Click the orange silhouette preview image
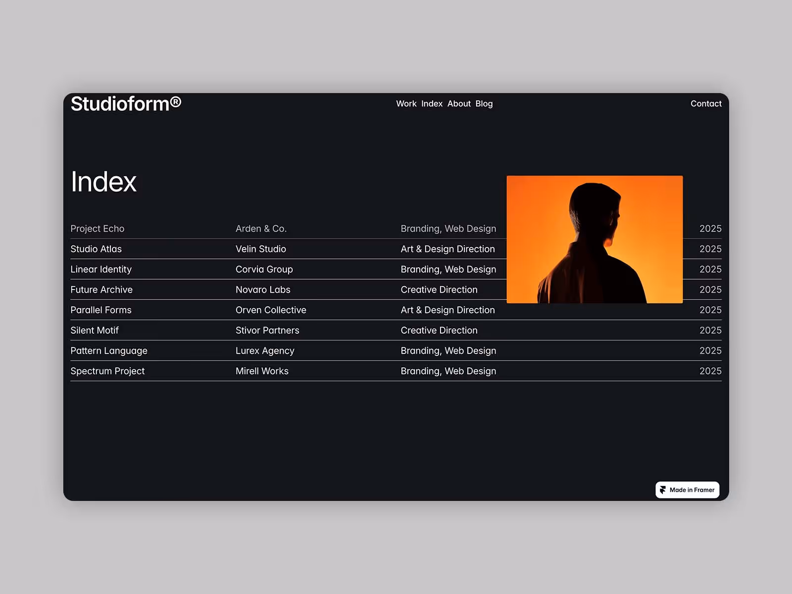792x594 pixels. coord(594,239)
